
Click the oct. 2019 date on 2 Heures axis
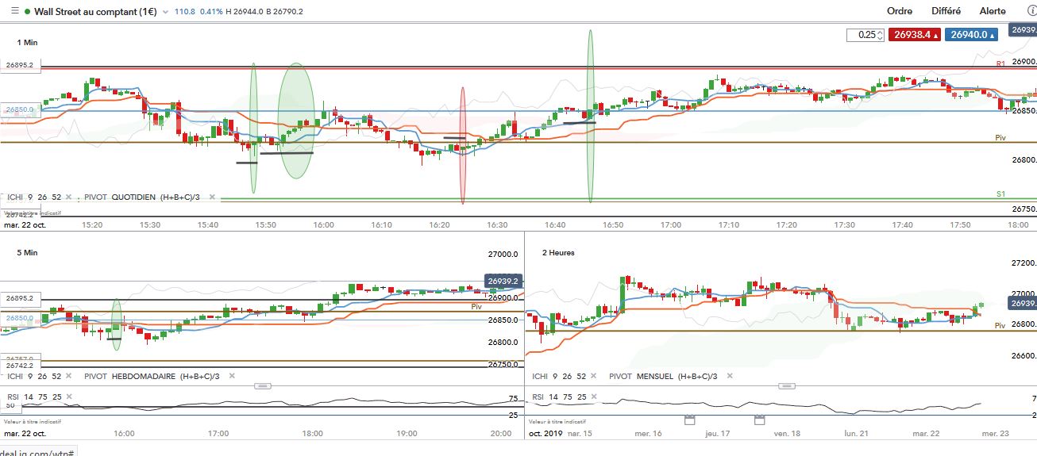click(545, 433)
